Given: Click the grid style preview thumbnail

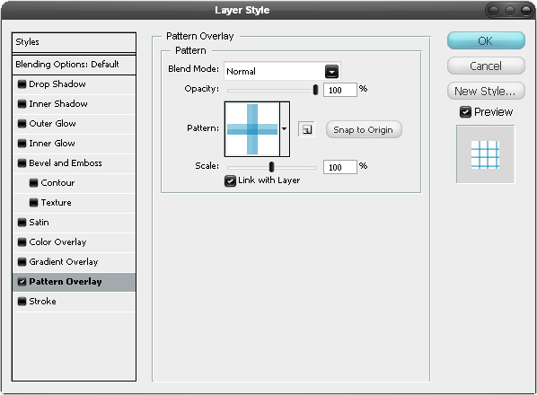Looking at the screenshot, I should click(x=485, y=154).
